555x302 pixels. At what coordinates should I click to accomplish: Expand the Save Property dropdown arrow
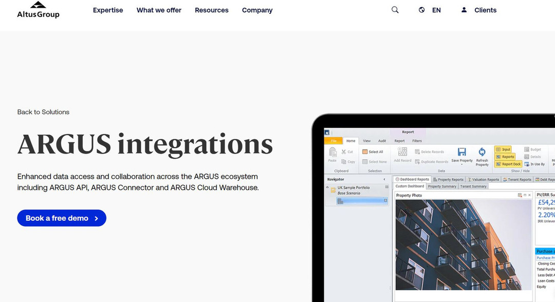click(461, 164)
